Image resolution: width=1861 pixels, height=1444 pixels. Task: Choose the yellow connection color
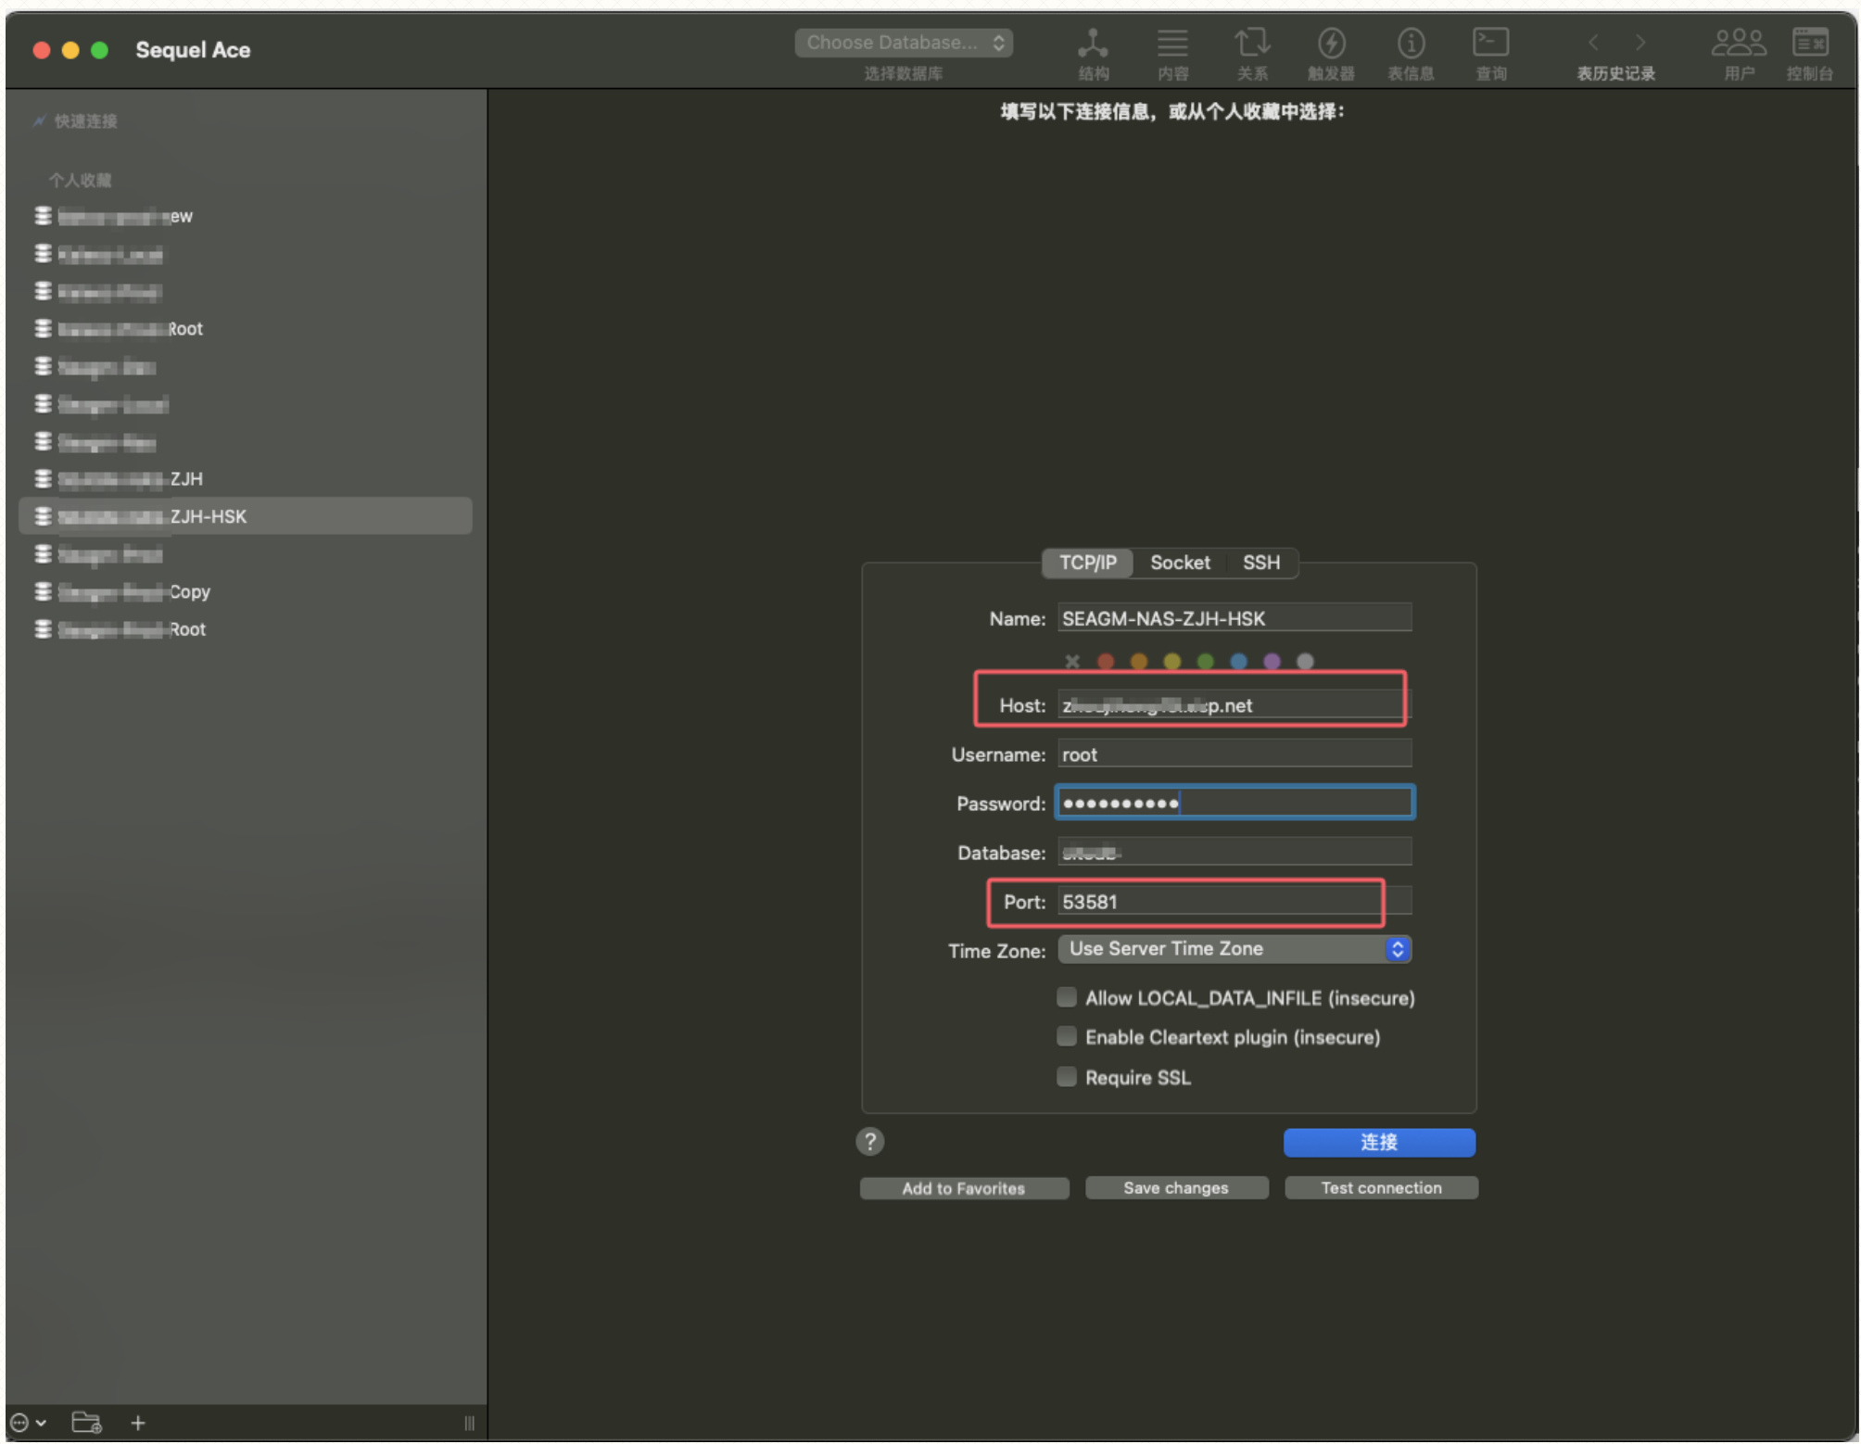(1172, 661)
